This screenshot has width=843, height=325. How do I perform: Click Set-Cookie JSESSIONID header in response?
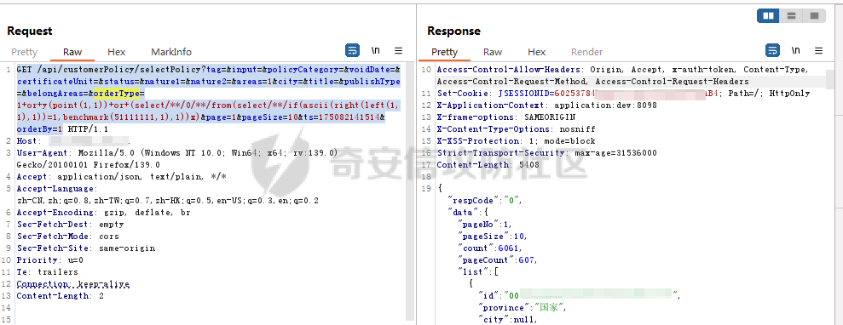(x=624, y=94)
